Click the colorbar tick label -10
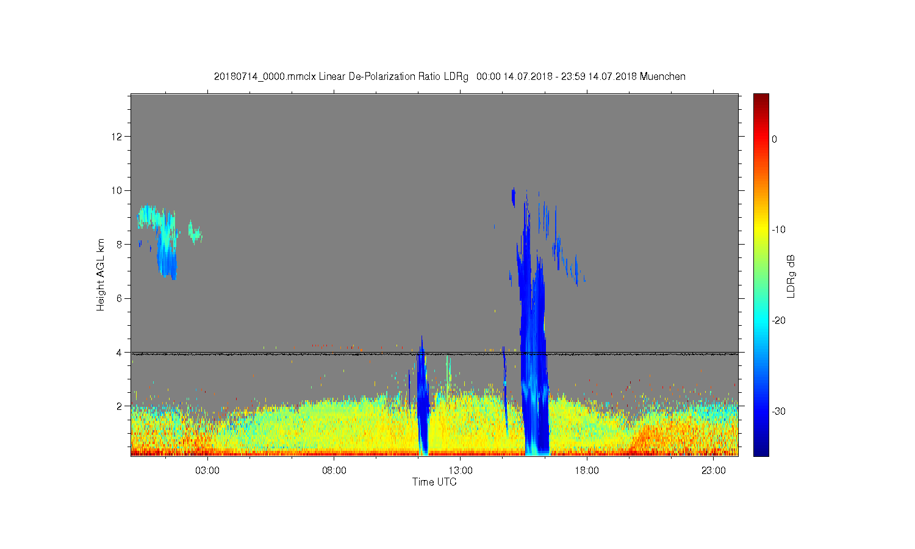This screenshot has height=549, width=915. [x=778, y=230]
